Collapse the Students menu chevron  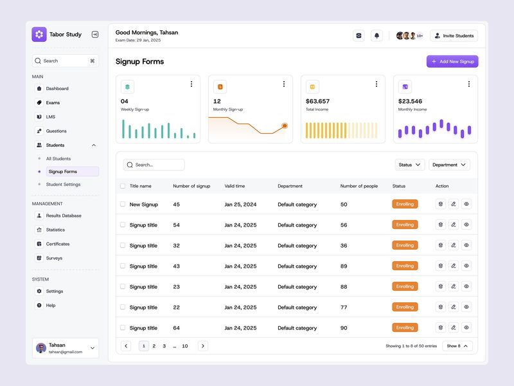click(x=94, y=145)
